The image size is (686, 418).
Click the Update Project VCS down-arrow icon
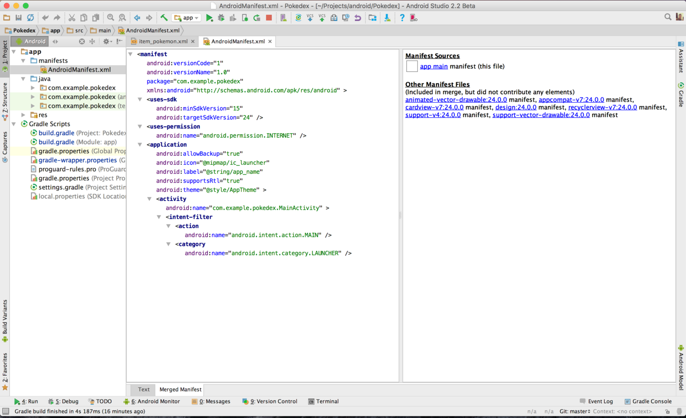tap(310, 18)
